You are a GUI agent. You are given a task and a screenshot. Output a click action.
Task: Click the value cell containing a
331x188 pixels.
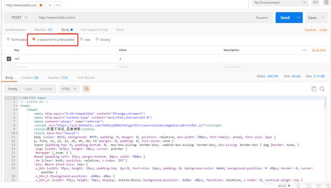[x=170, y=58]
